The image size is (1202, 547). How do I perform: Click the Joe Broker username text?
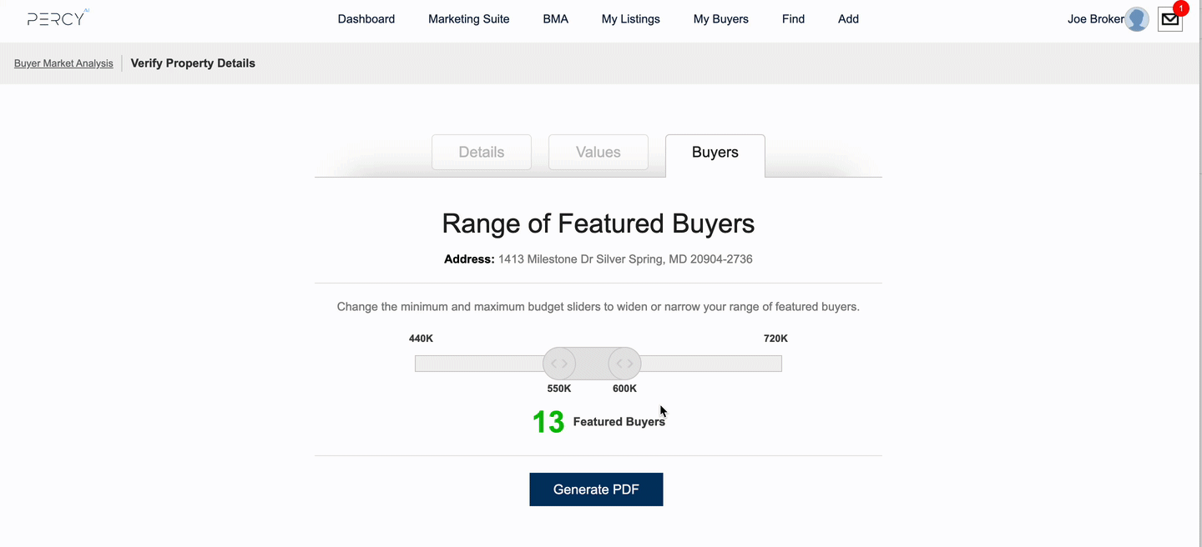(x=1096, y=19)
